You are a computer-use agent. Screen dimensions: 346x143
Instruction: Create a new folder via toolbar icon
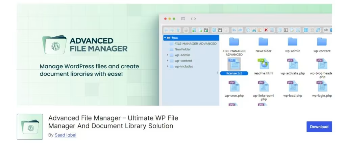tap(194, 30)
